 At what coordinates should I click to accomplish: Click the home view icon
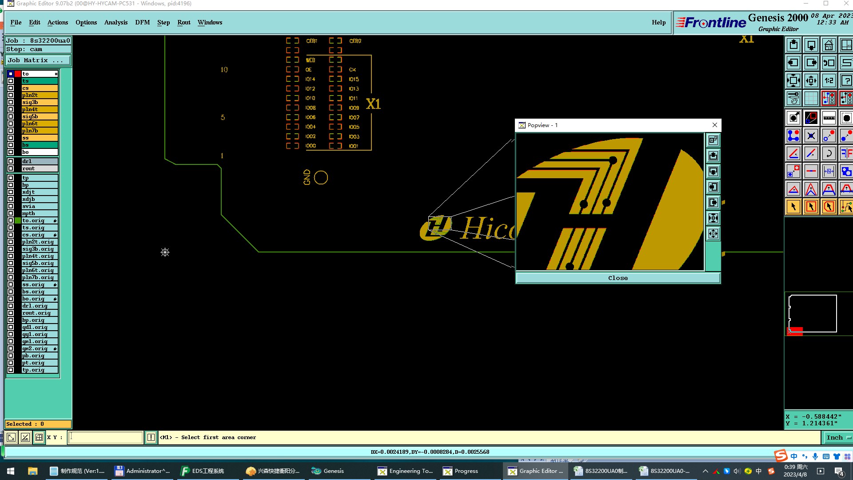click(x=829, y=45)
